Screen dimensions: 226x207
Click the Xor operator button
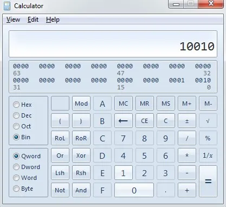(x=81, y=156)
